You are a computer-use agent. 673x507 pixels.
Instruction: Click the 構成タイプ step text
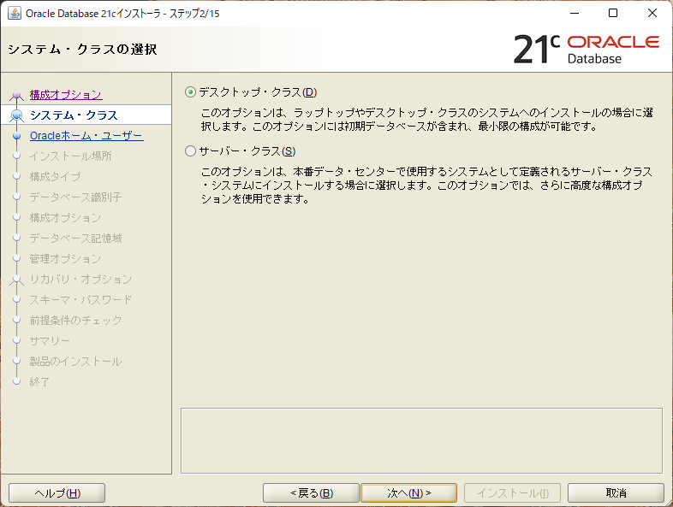coord(55,177)
